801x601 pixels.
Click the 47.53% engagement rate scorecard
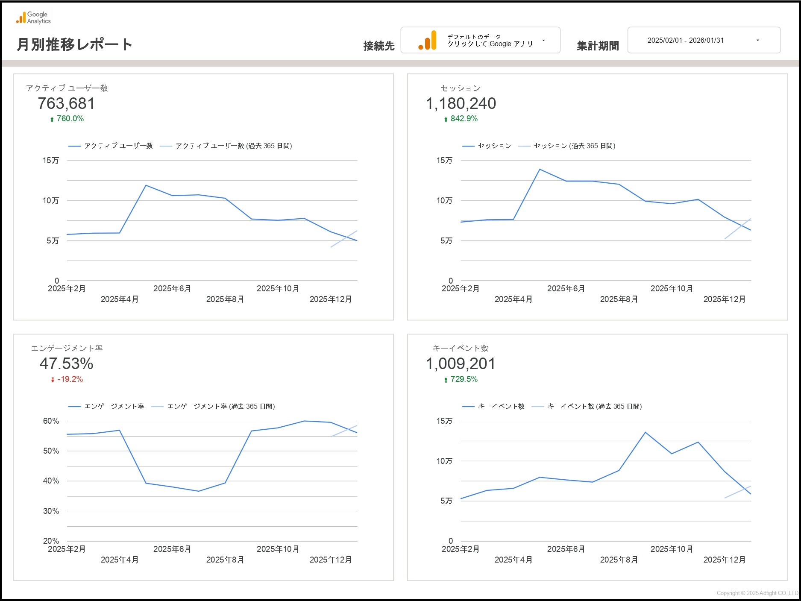tap(66, 364)
